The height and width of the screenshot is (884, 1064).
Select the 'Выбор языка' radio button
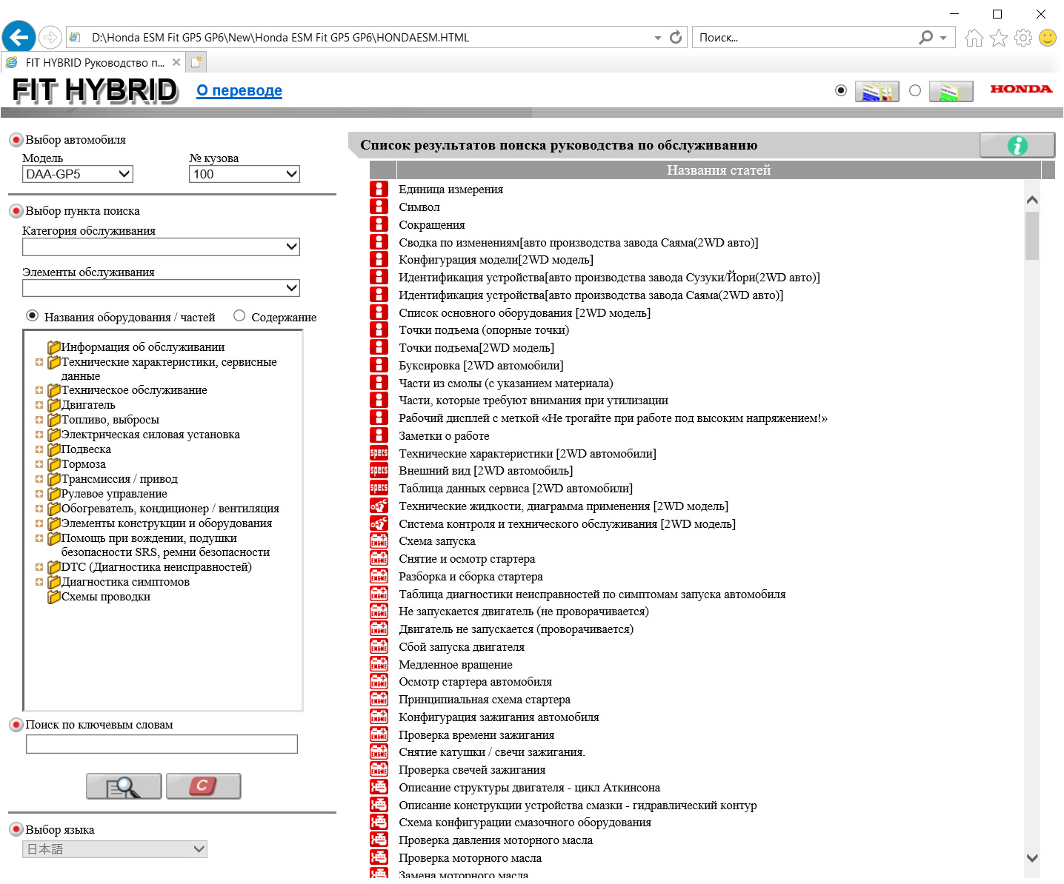point(16,829)
